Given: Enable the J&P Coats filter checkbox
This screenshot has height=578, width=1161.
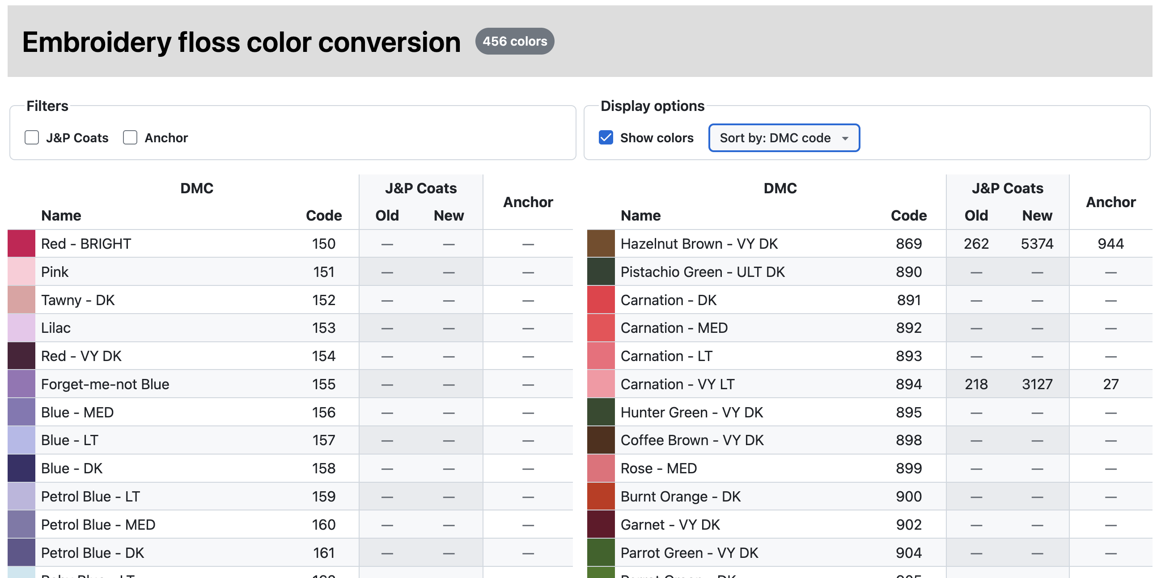Looking at the screenshot, I should click(x=32, y=137).
